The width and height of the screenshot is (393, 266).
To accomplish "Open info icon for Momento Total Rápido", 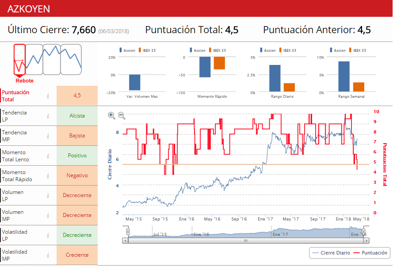I will tap(48, 175).
